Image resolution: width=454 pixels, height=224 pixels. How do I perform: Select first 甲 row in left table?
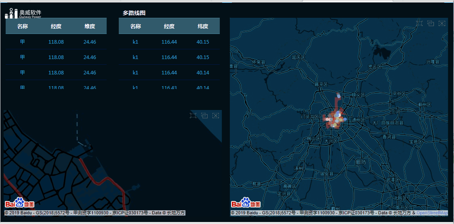[x=23, y=42]
